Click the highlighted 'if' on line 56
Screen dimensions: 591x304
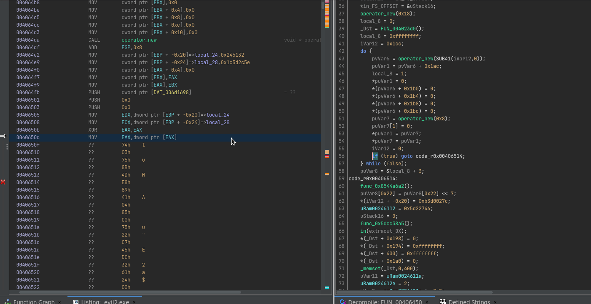click(375, 156)
